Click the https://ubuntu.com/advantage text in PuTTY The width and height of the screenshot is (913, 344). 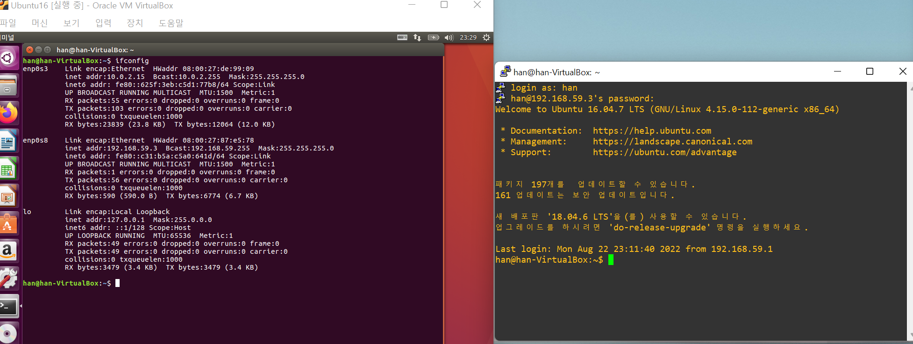pyautogui.click(x=664, y=152)
